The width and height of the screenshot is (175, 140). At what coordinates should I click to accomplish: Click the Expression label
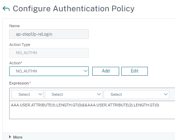pyautogui.click(x=19, y=83)
